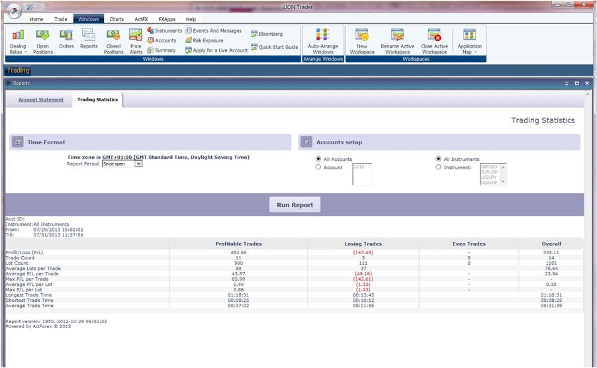Select EURUSD in the instrument list

489,172
